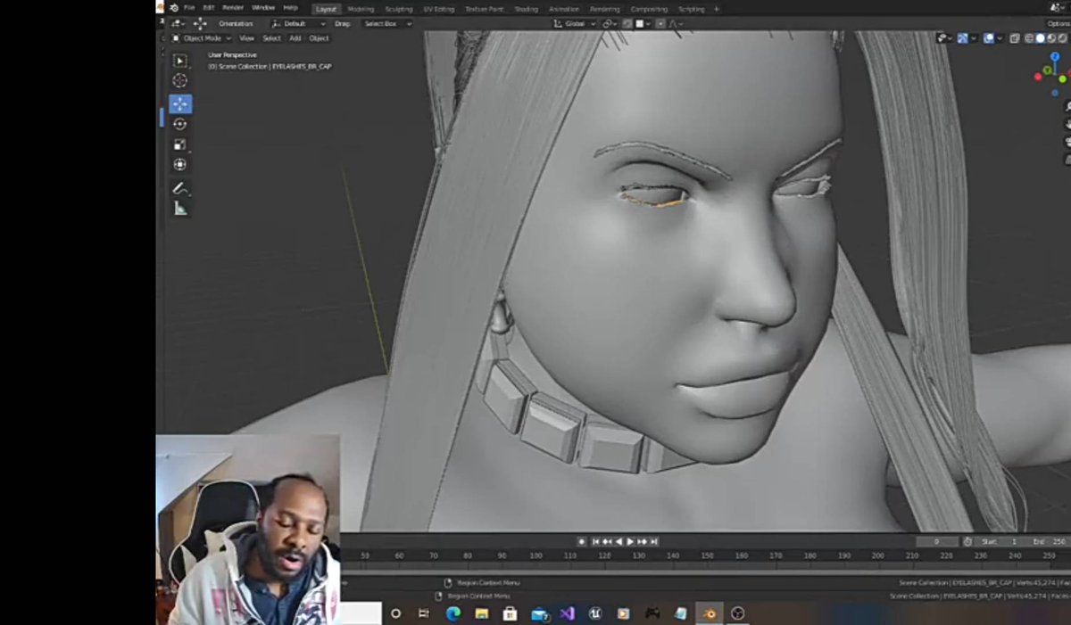
Task: Switch to the UV Editing workspace tab
Action: click(x=439, y=9)
